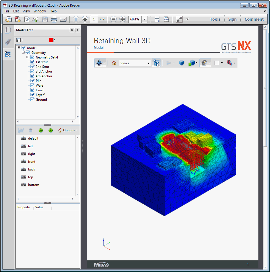Toggle the 3D Model Tree icon
Image resolution: width=270 pixels, height=272 pixels.
pos(156,63)
